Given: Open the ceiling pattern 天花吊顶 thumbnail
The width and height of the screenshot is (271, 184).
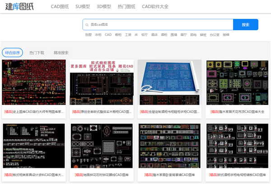Looking at the screenshot, I should click(237, 82).
